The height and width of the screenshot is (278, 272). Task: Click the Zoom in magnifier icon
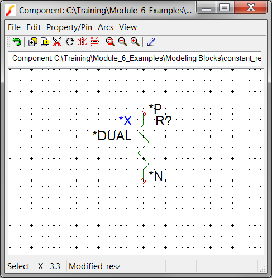pyautogui.click(x=135, y=42)
